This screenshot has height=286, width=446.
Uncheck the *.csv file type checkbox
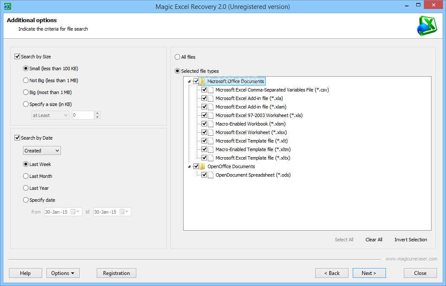coord(204,90)
